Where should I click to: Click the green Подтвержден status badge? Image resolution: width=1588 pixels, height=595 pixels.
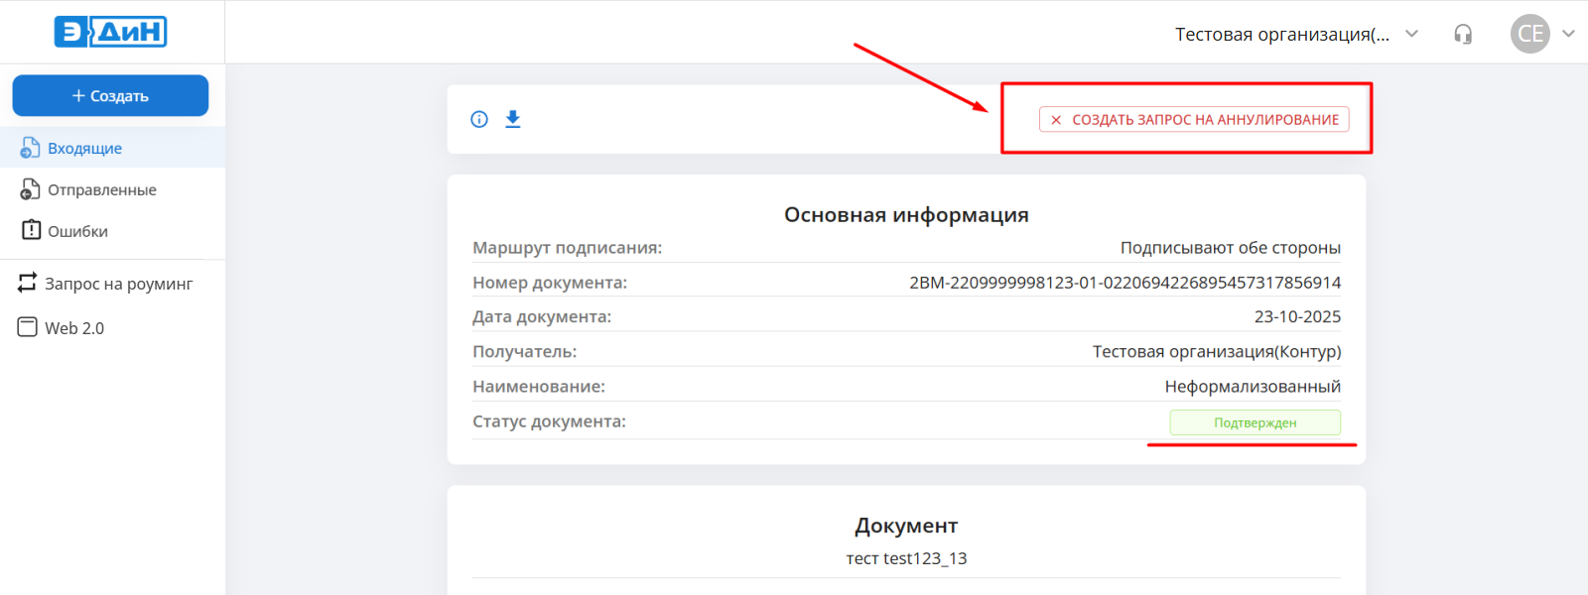click(x=1255, y=422)
